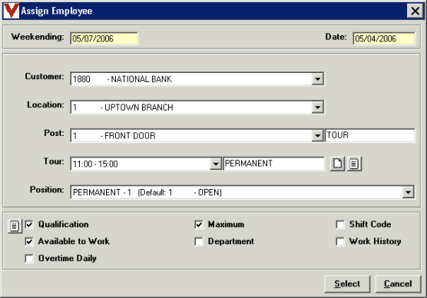Click the Weekending date field
The width and height of the screenshot is (427, 298).
point(104,38)
